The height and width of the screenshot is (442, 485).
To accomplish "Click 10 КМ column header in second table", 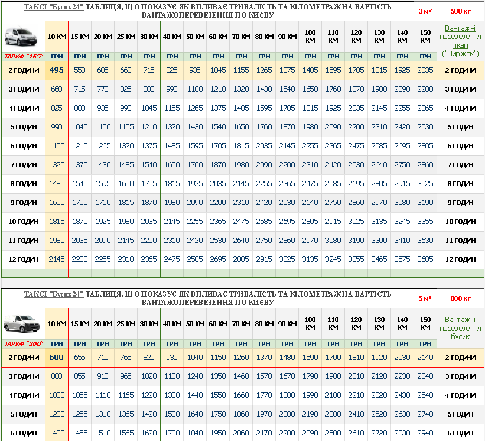I will (57, 324).
